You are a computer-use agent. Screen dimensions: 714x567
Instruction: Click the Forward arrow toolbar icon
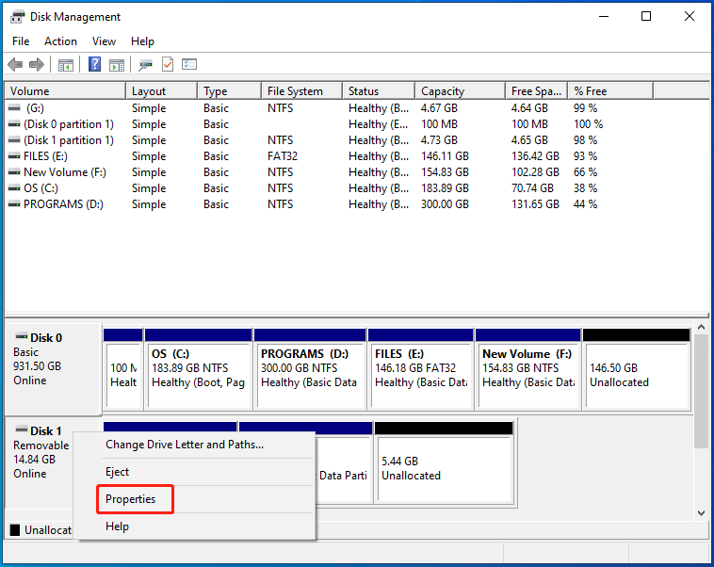point(37,65)
